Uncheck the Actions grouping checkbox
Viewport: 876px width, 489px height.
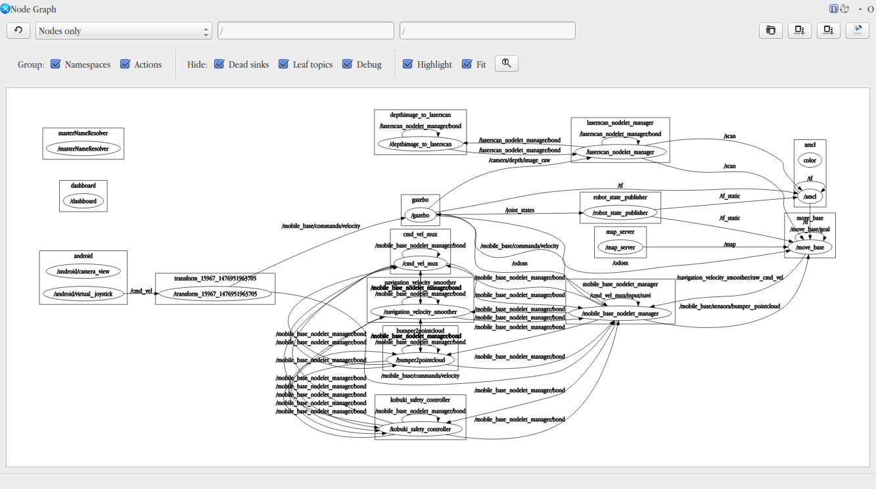125,64
